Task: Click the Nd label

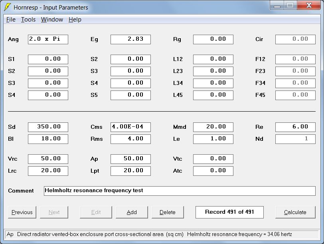Action: [x=259, y=139]
